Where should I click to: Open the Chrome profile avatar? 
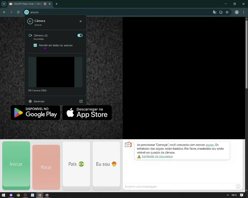237,12
